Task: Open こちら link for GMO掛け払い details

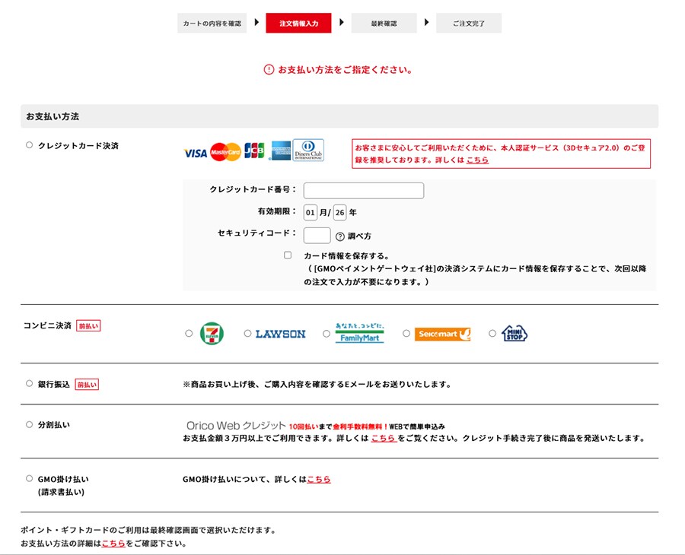Action: (319, 479)
